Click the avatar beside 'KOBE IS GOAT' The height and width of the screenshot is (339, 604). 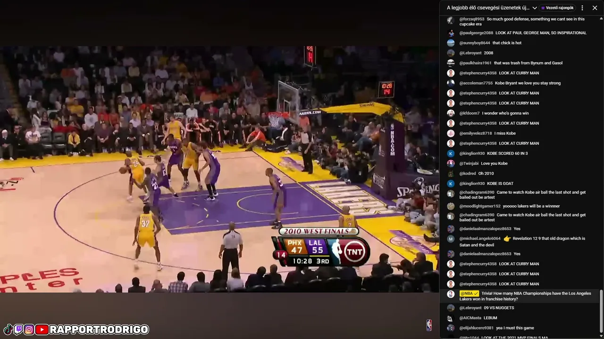pyautogui.click(x=451, y=184)
